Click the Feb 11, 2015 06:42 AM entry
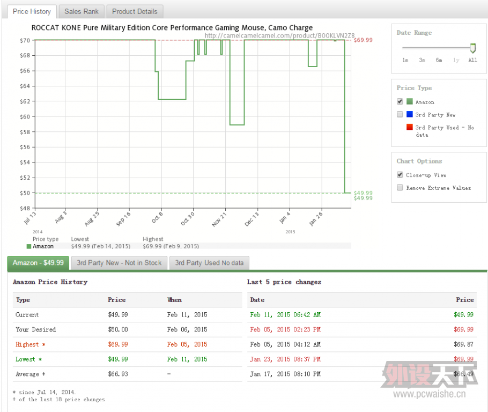Viewport: 488px width, 412px height. pyautogui.click(x=285, y=314)
